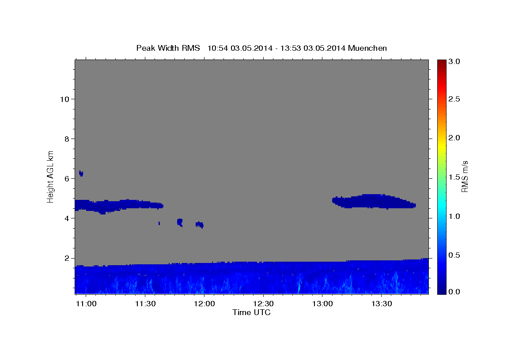Click the small echo near 11:57 at 3.7 km
Image resolution: width=530 pixels, height=353 pixels.
click(x=200, y=225)
